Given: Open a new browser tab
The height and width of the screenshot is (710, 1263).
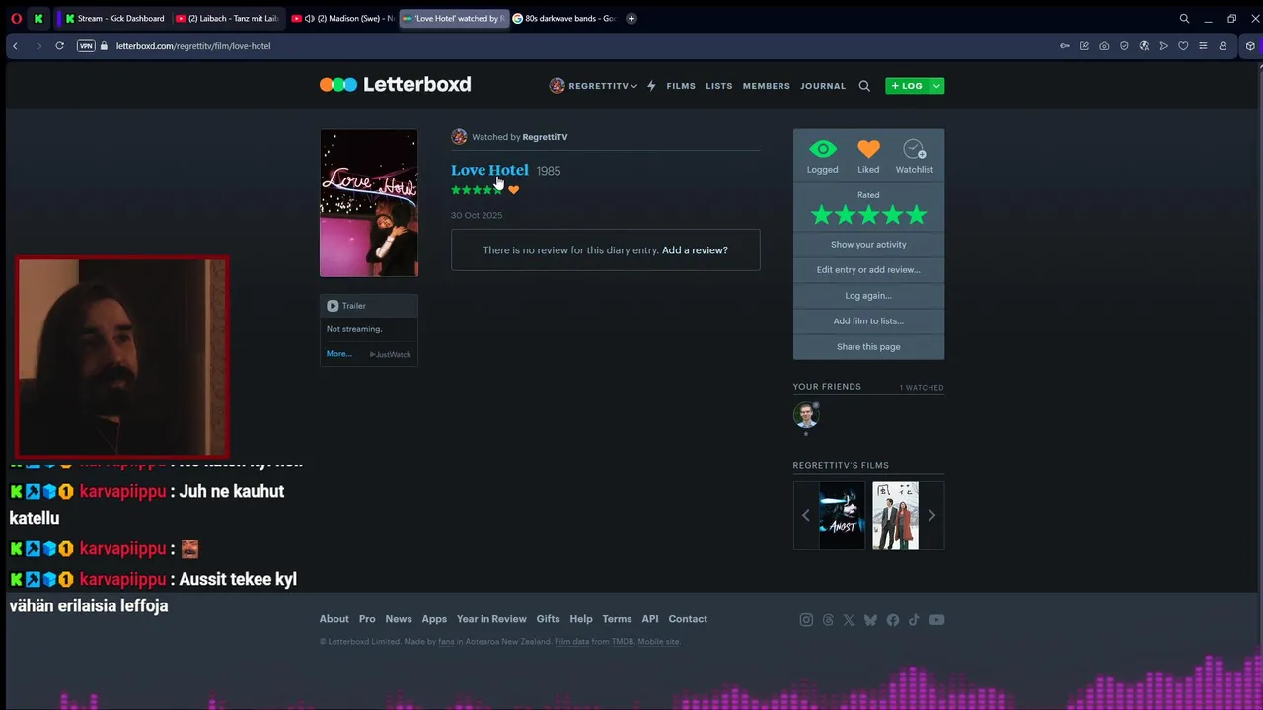Looking at the screenshot, I should tap(631, 18).
